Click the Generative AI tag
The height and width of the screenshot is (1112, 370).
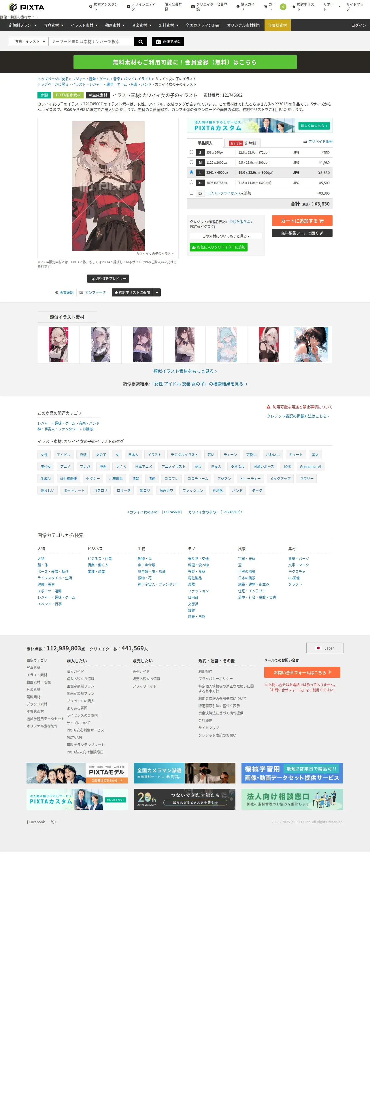[310, 467]
